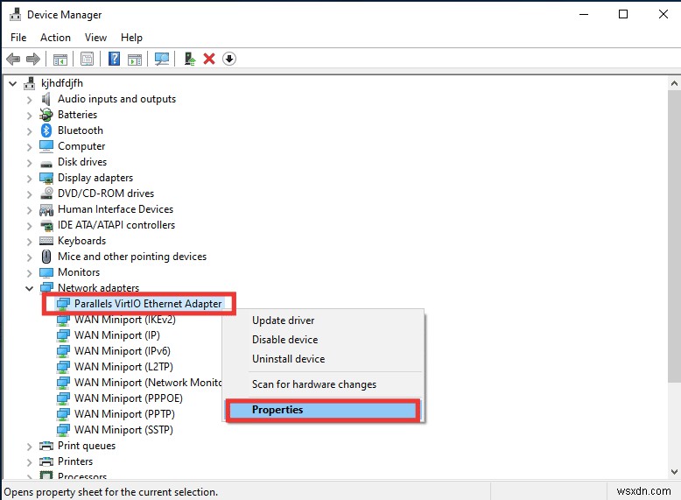Screen dimensions: 681x500
Task: Click the Show/Hide Action Pane toolbar icon
Action: [x=135, y=59]
